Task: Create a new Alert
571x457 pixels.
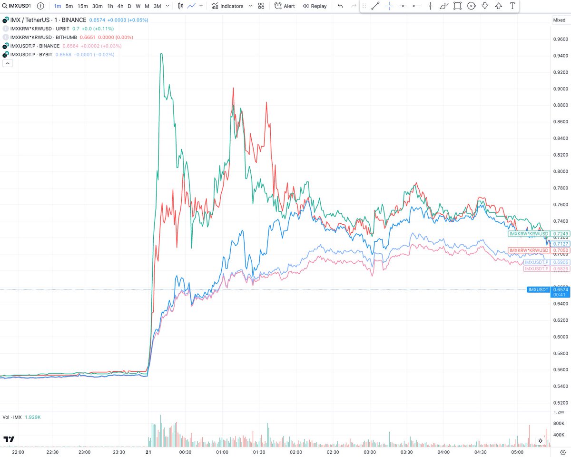Action: tap(285, 6)
